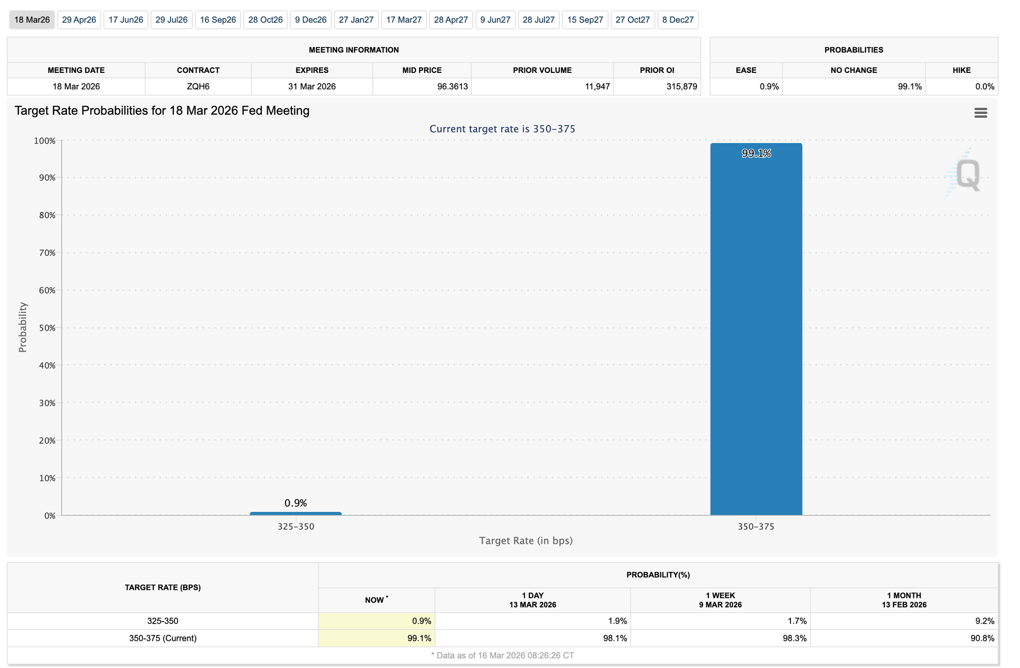Viewport: 1020px width, 668px height.
Task: Click the ZQH6 contract cell
Action: click(198, 86)
